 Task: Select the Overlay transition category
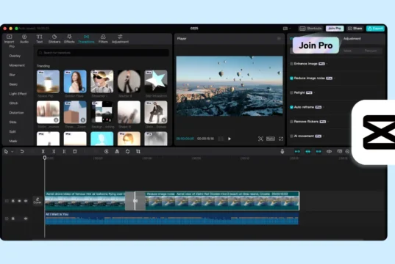point(15,56)
